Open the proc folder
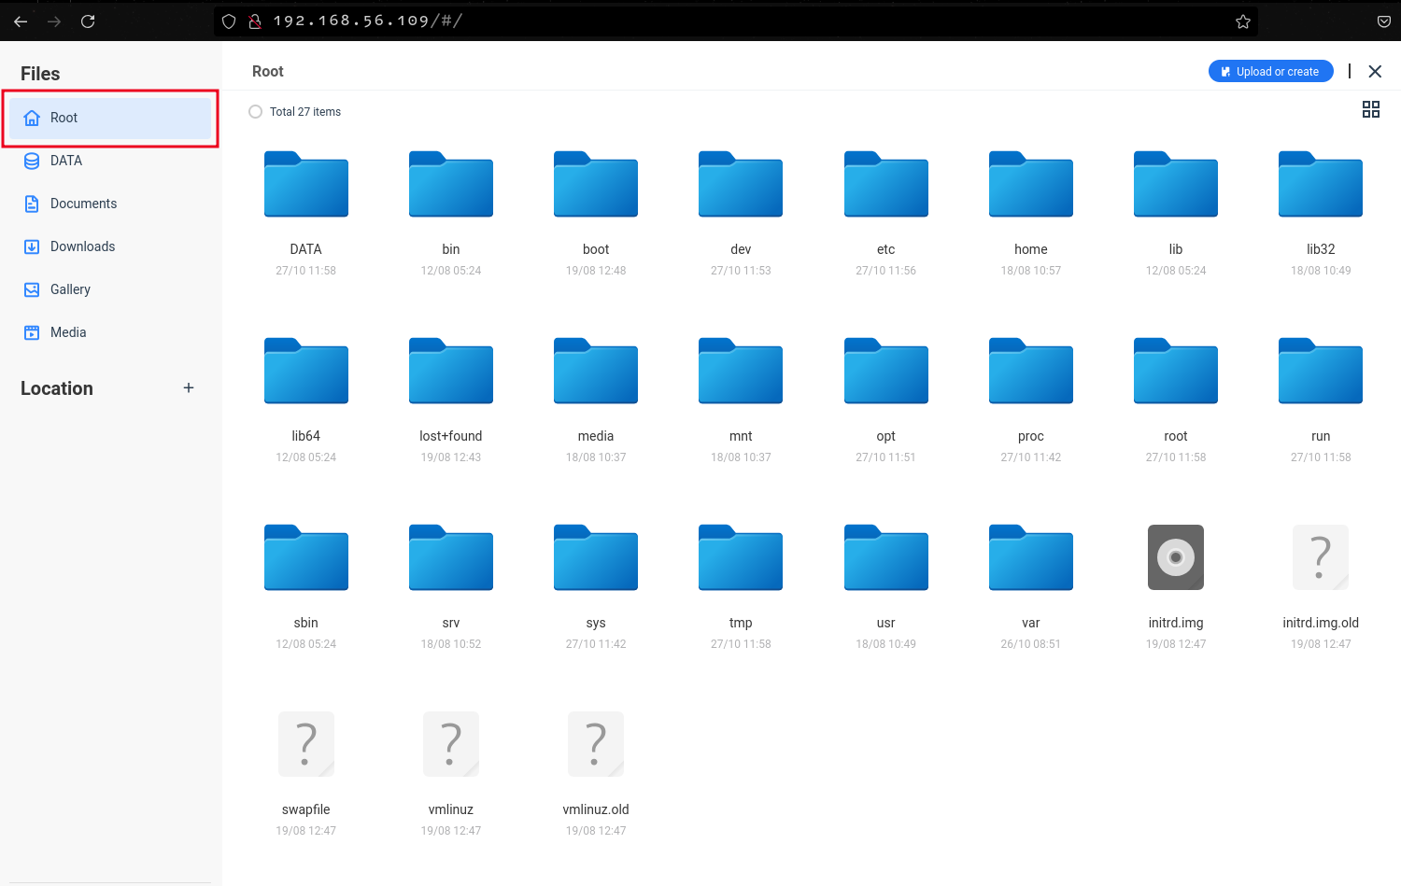Screen dimensions: 1401x886 (1031, 371)
